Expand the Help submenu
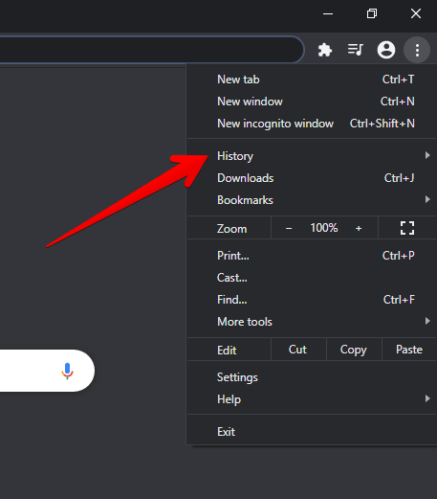This screenshot has width=437, height=499. (311, 399)
